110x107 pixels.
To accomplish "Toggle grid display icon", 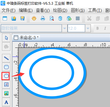I will click(x=78, y=18).
